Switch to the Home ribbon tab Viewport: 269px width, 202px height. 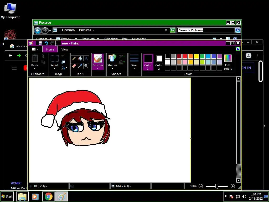50,49
